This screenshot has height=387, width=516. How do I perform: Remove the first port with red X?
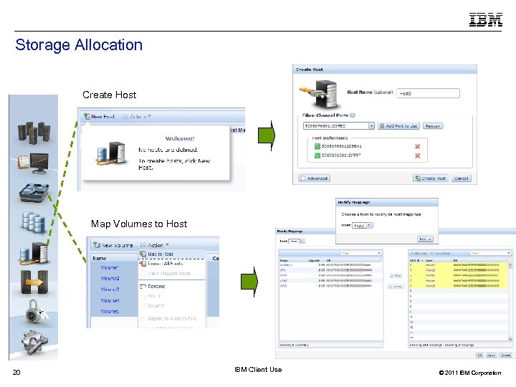coord(417,146)
